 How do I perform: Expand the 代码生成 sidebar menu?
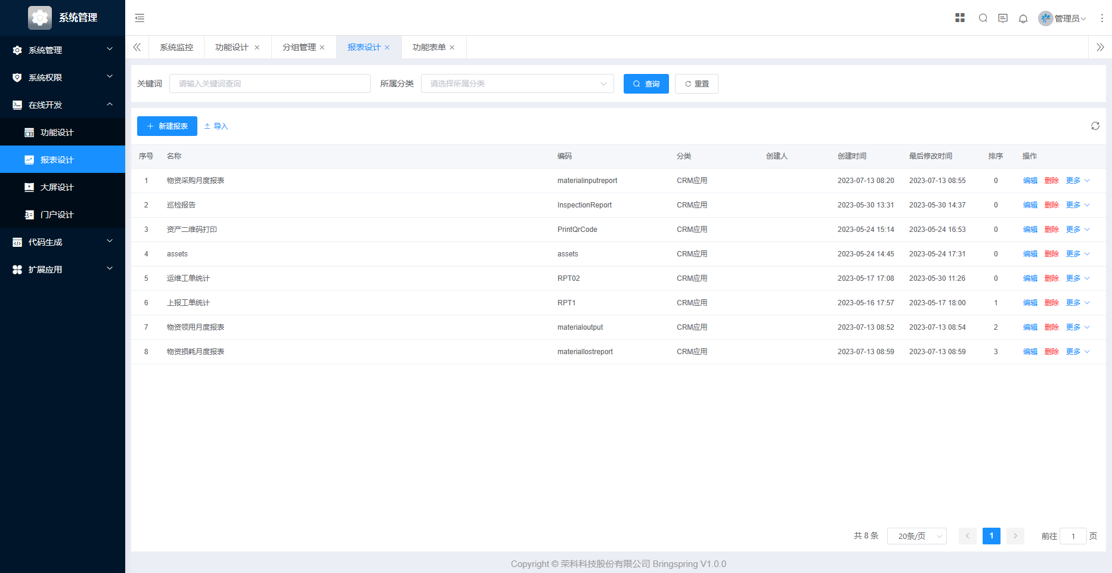click(63, 242)
